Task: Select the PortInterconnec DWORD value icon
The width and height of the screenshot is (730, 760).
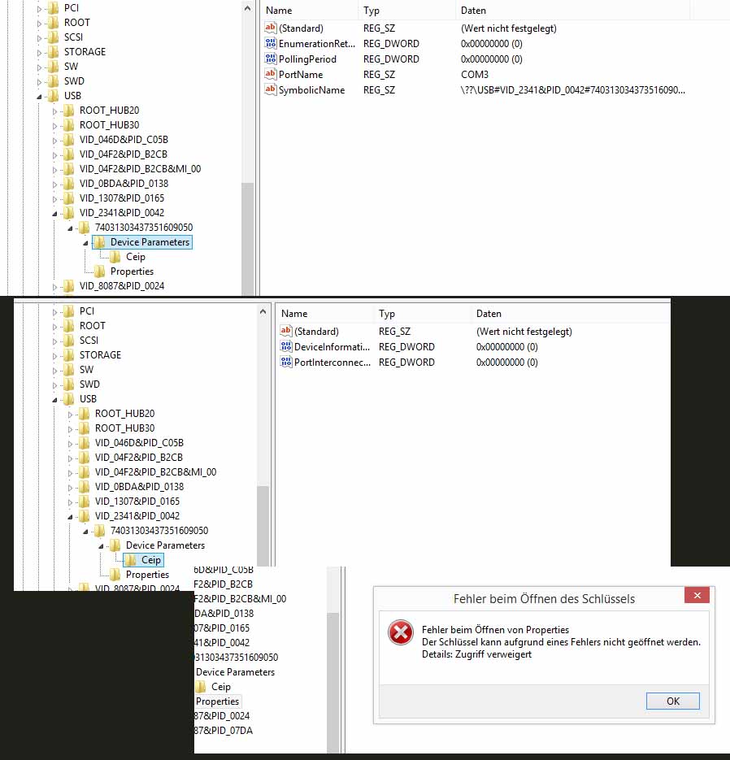Action: click(285, 363)
